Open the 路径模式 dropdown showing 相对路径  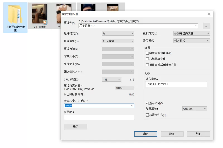[192, 41]
